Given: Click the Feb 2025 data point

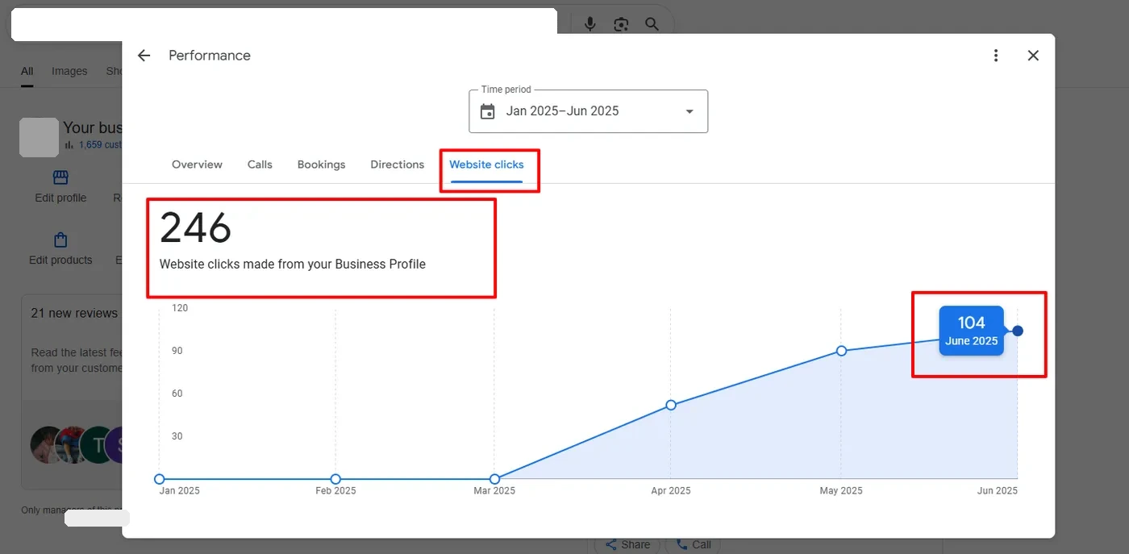Looking at the screenshot, I should (x=335, y=479).
